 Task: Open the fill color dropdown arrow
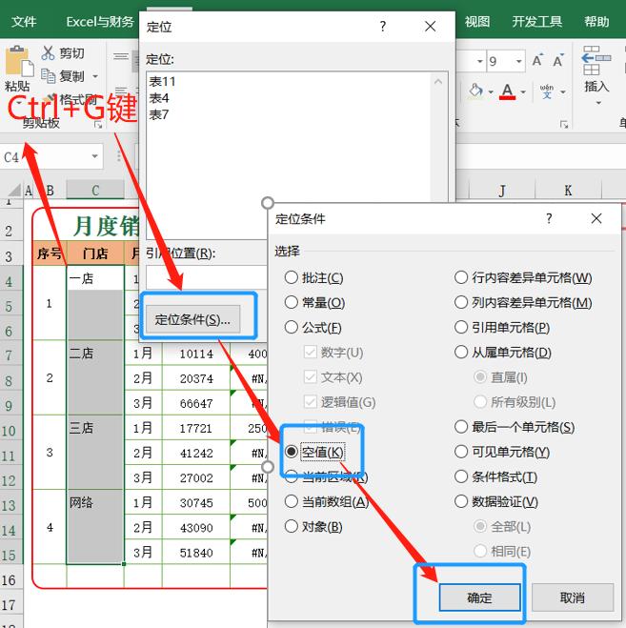click(491, 92)
